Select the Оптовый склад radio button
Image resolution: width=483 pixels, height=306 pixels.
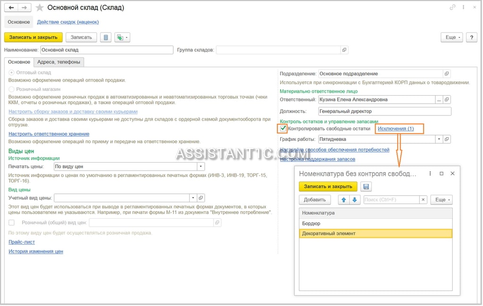point(12,73)
